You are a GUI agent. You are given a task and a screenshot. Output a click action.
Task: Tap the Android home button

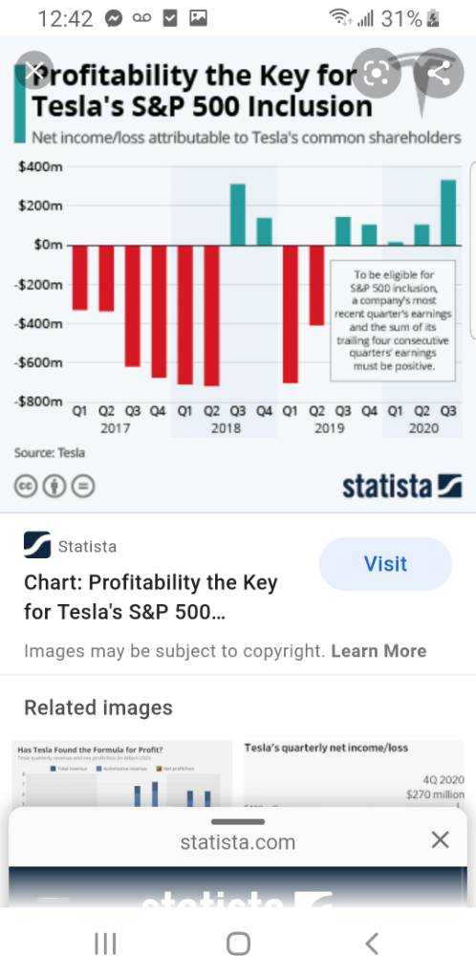(x=238, y=943)
